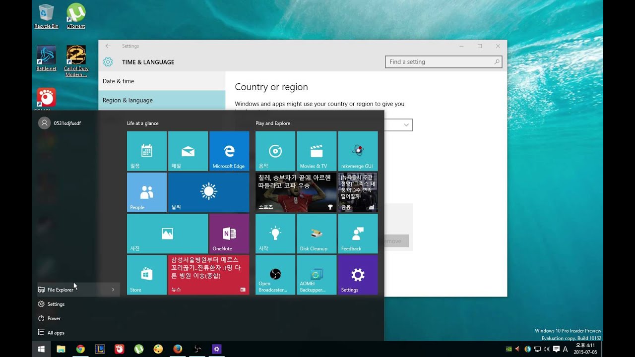635x357 pixels.
Task: Open the 0531sdjfusdf user account menu
Action: click(x=60, y=123)
